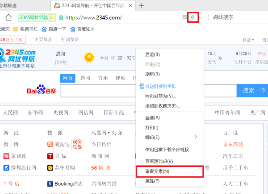268x194 pixels.
Task: Switch to the 你就知道 tab
Action: tap(8, 6)
